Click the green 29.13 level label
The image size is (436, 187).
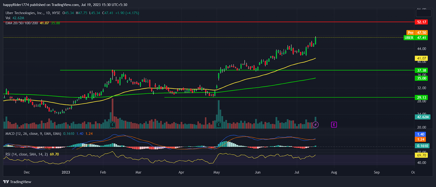pos(421,97)
